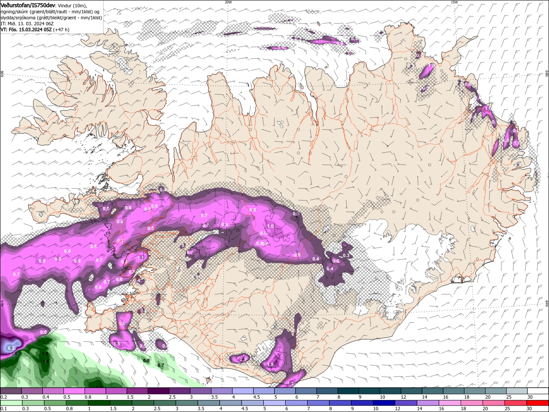Image resolution: width=549 pixels, height=412 pixels.
Task: Click the 1.6 rain value in green area
Action: point(46,362)
